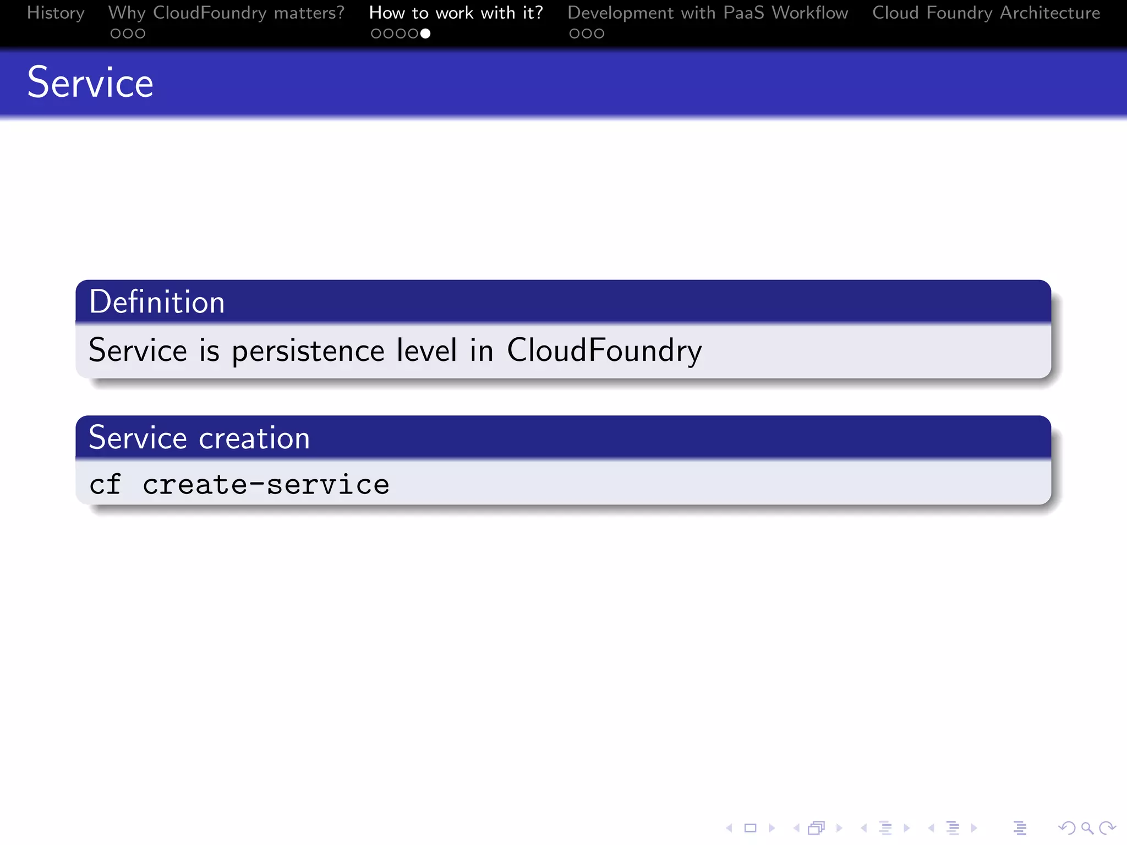Open the Why CloudFoundry matters? section
This screenshot has width=1127, height=845.
coord(227,13)
